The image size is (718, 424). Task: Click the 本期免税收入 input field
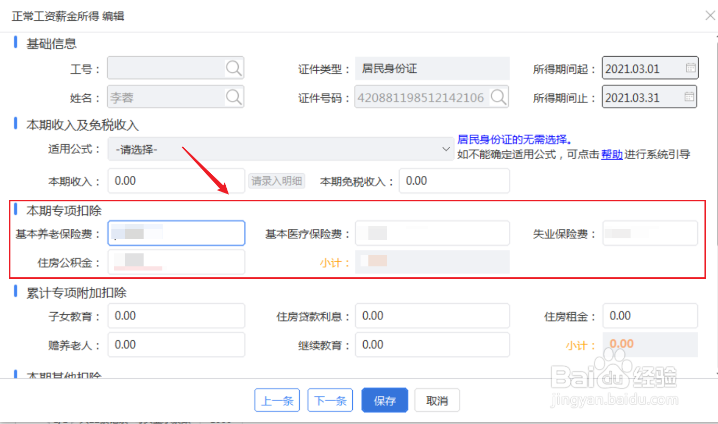pyautogui.click(x=454, y=181)
